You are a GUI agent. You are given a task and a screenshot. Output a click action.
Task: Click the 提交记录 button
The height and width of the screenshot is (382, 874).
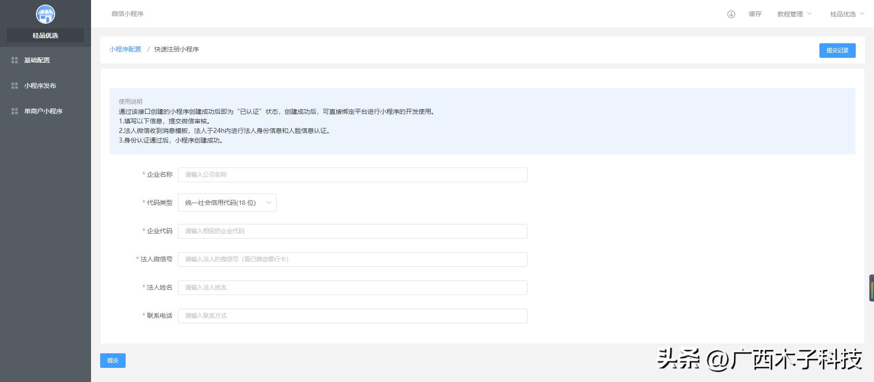837,51
